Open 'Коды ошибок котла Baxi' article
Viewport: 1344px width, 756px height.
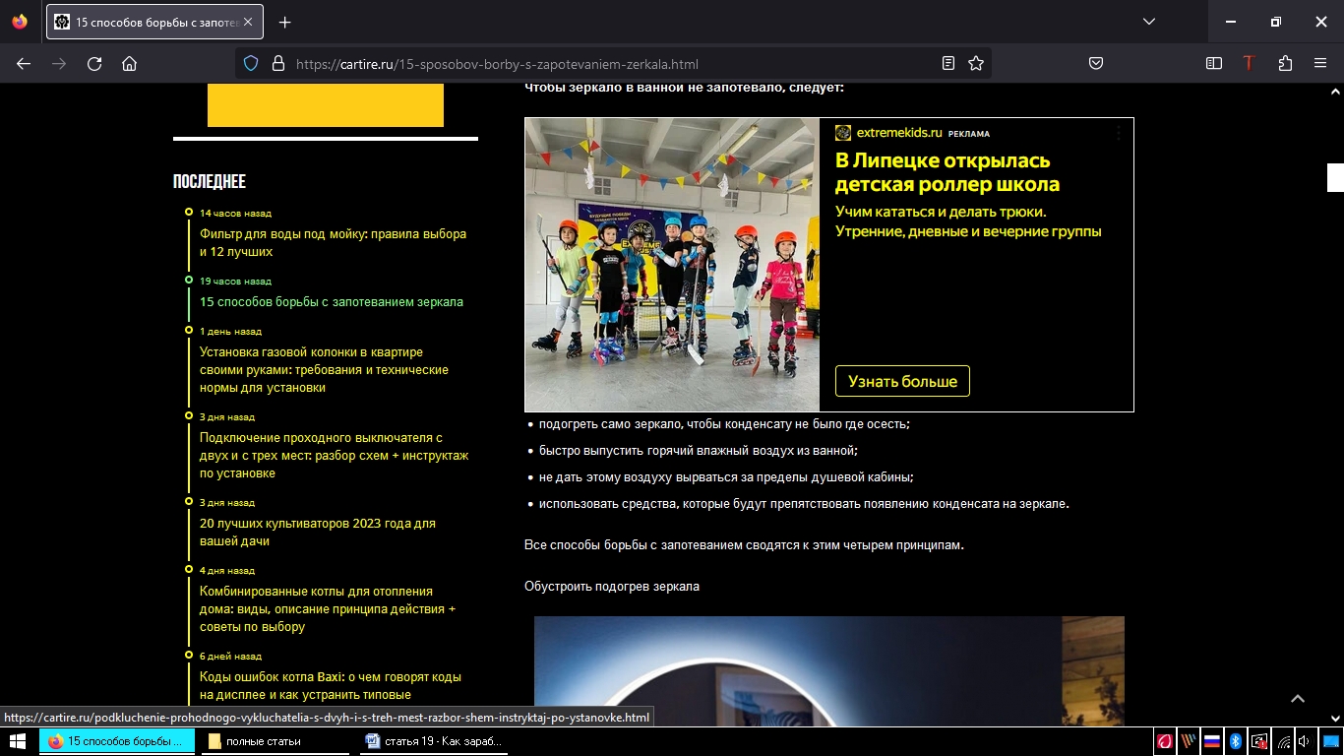click(331, 685)
